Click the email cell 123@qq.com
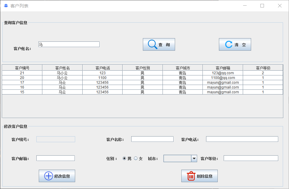 pyautogui.click(x=223, y=73)
